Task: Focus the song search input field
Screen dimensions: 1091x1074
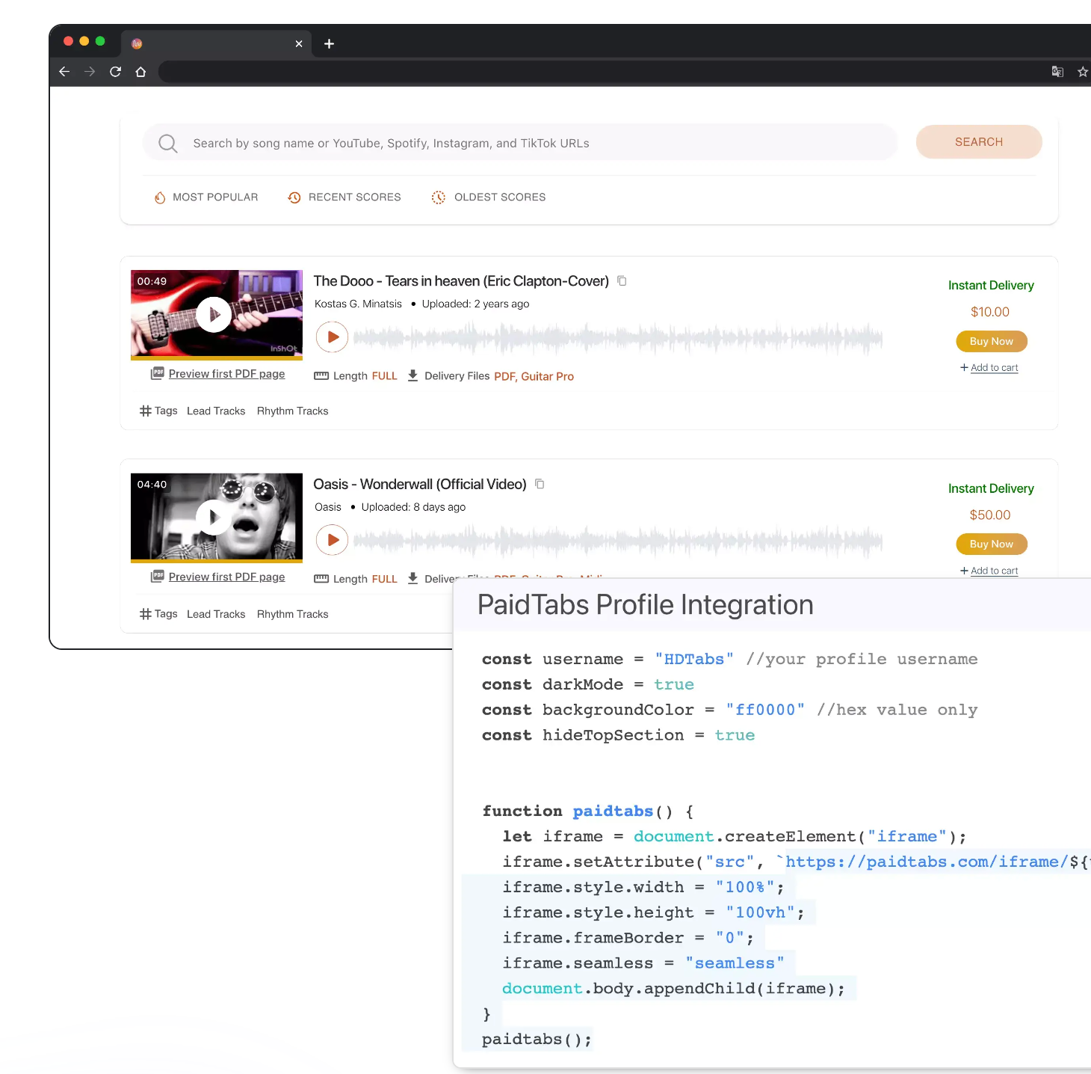Action: tap(520, 143)
